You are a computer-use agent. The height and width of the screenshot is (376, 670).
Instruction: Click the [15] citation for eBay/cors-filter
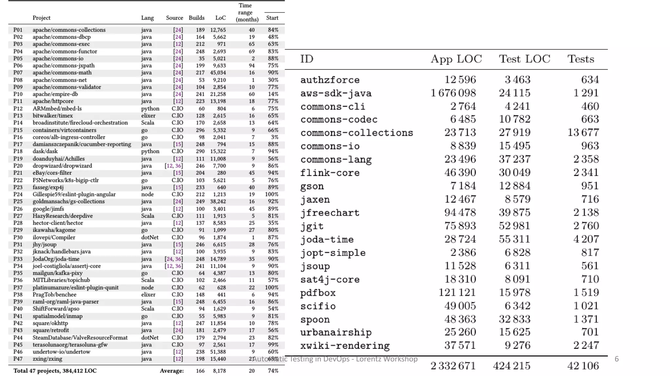tap(178, 173)
